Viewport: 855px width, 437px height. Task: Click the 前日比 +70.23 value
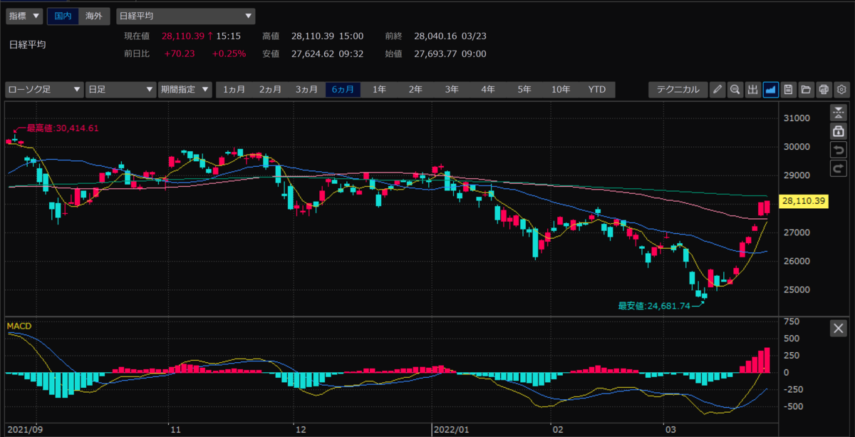click(180, 53)
